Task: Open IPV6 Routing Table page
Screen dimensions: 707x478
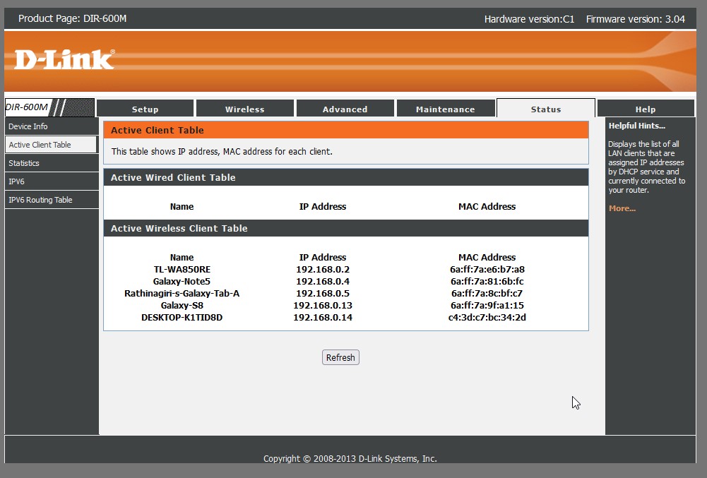Action: click(40, 200)
